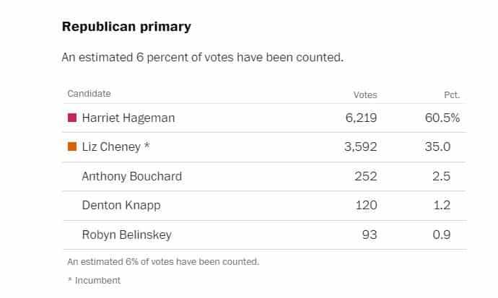Click Denton Knapp in the table
498x298 pixels.
(x=121, y=206)
